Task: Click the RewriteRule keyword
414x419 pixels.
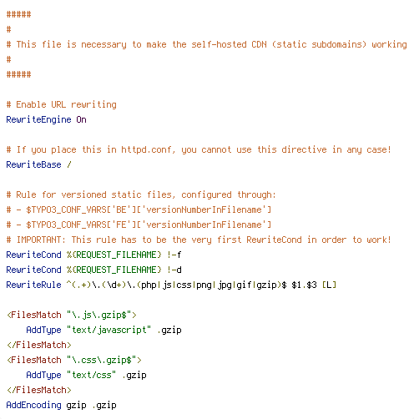Action: tap(33, 285)
